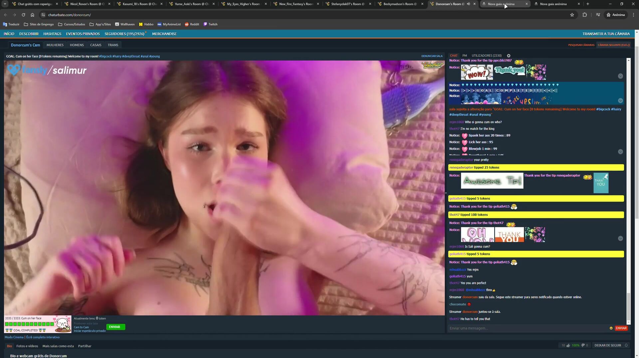The image size is (639, 358).
Task: Expand the Goal Completed notice chevron
Action: [x=620, y=100]
